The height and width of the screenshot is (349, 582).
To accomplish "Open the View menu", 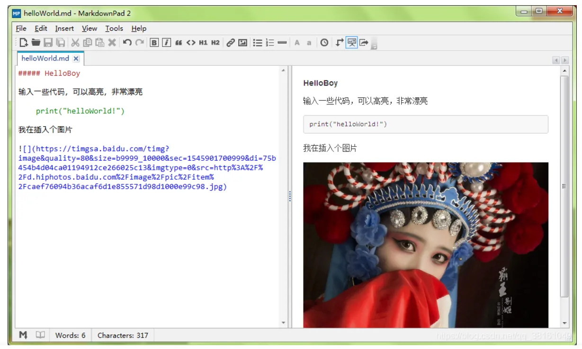I will coord(90,28).
